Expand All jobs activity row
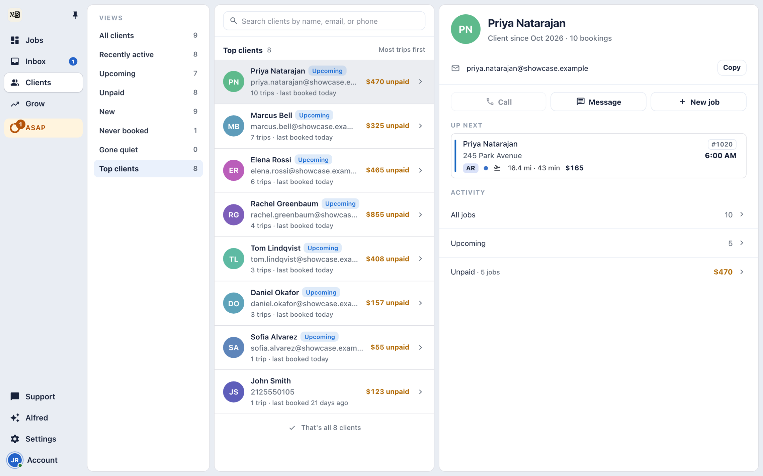763x476 pixels. coord(598,215)
